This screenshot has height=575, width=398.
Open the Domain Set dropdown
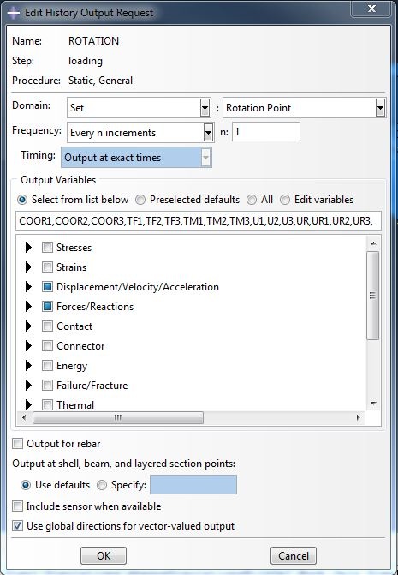click(205, 108)
